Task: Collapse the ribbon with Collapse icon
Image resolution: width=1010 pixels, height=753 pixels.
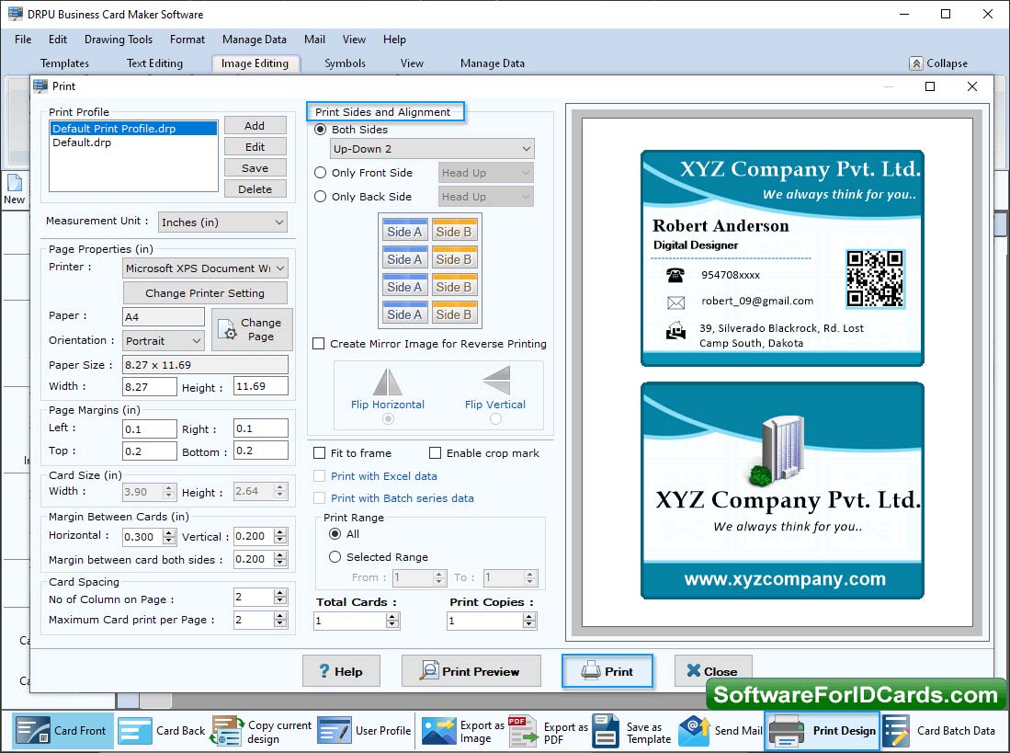Action: (916, 63)
